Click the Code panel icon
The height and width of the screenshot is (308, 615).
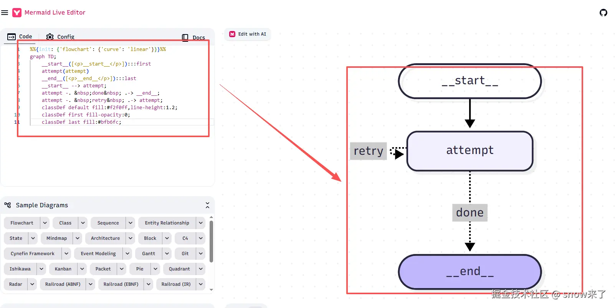tap(12, 37)
